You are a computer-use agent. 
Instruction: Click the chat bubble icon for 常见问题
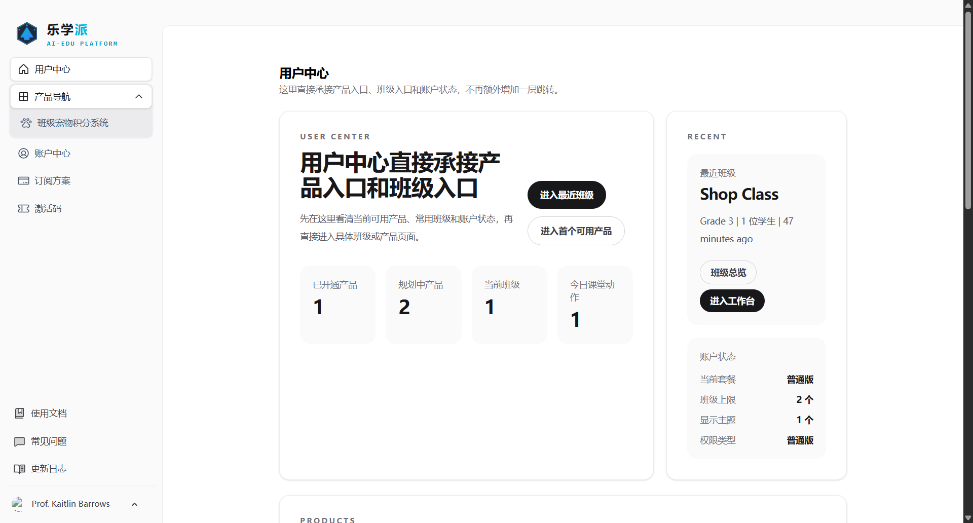tap(19, 441)
